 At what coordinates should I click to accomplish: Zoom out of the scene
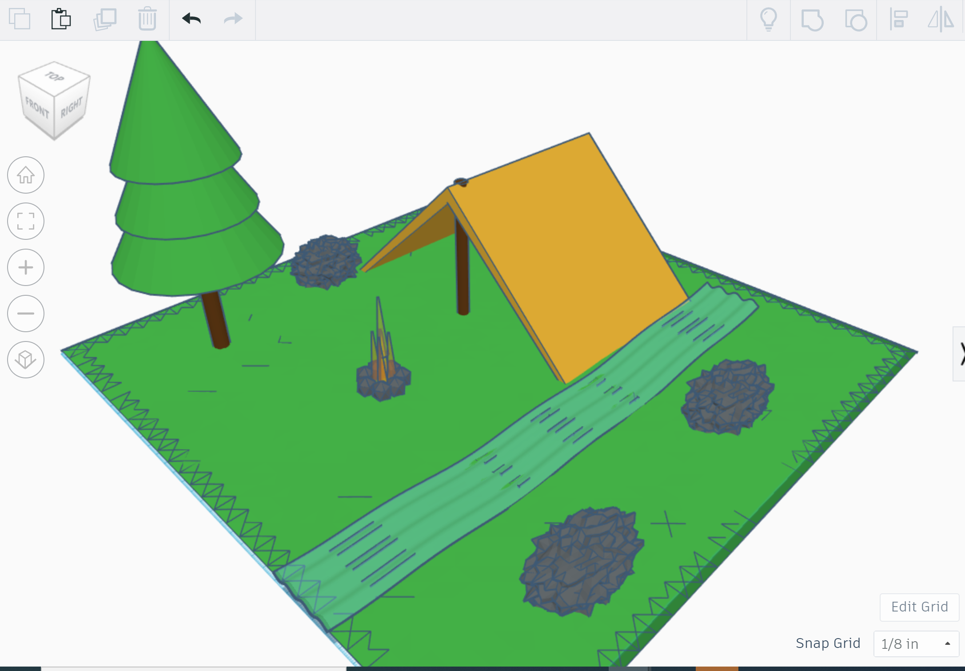point(25,313)
